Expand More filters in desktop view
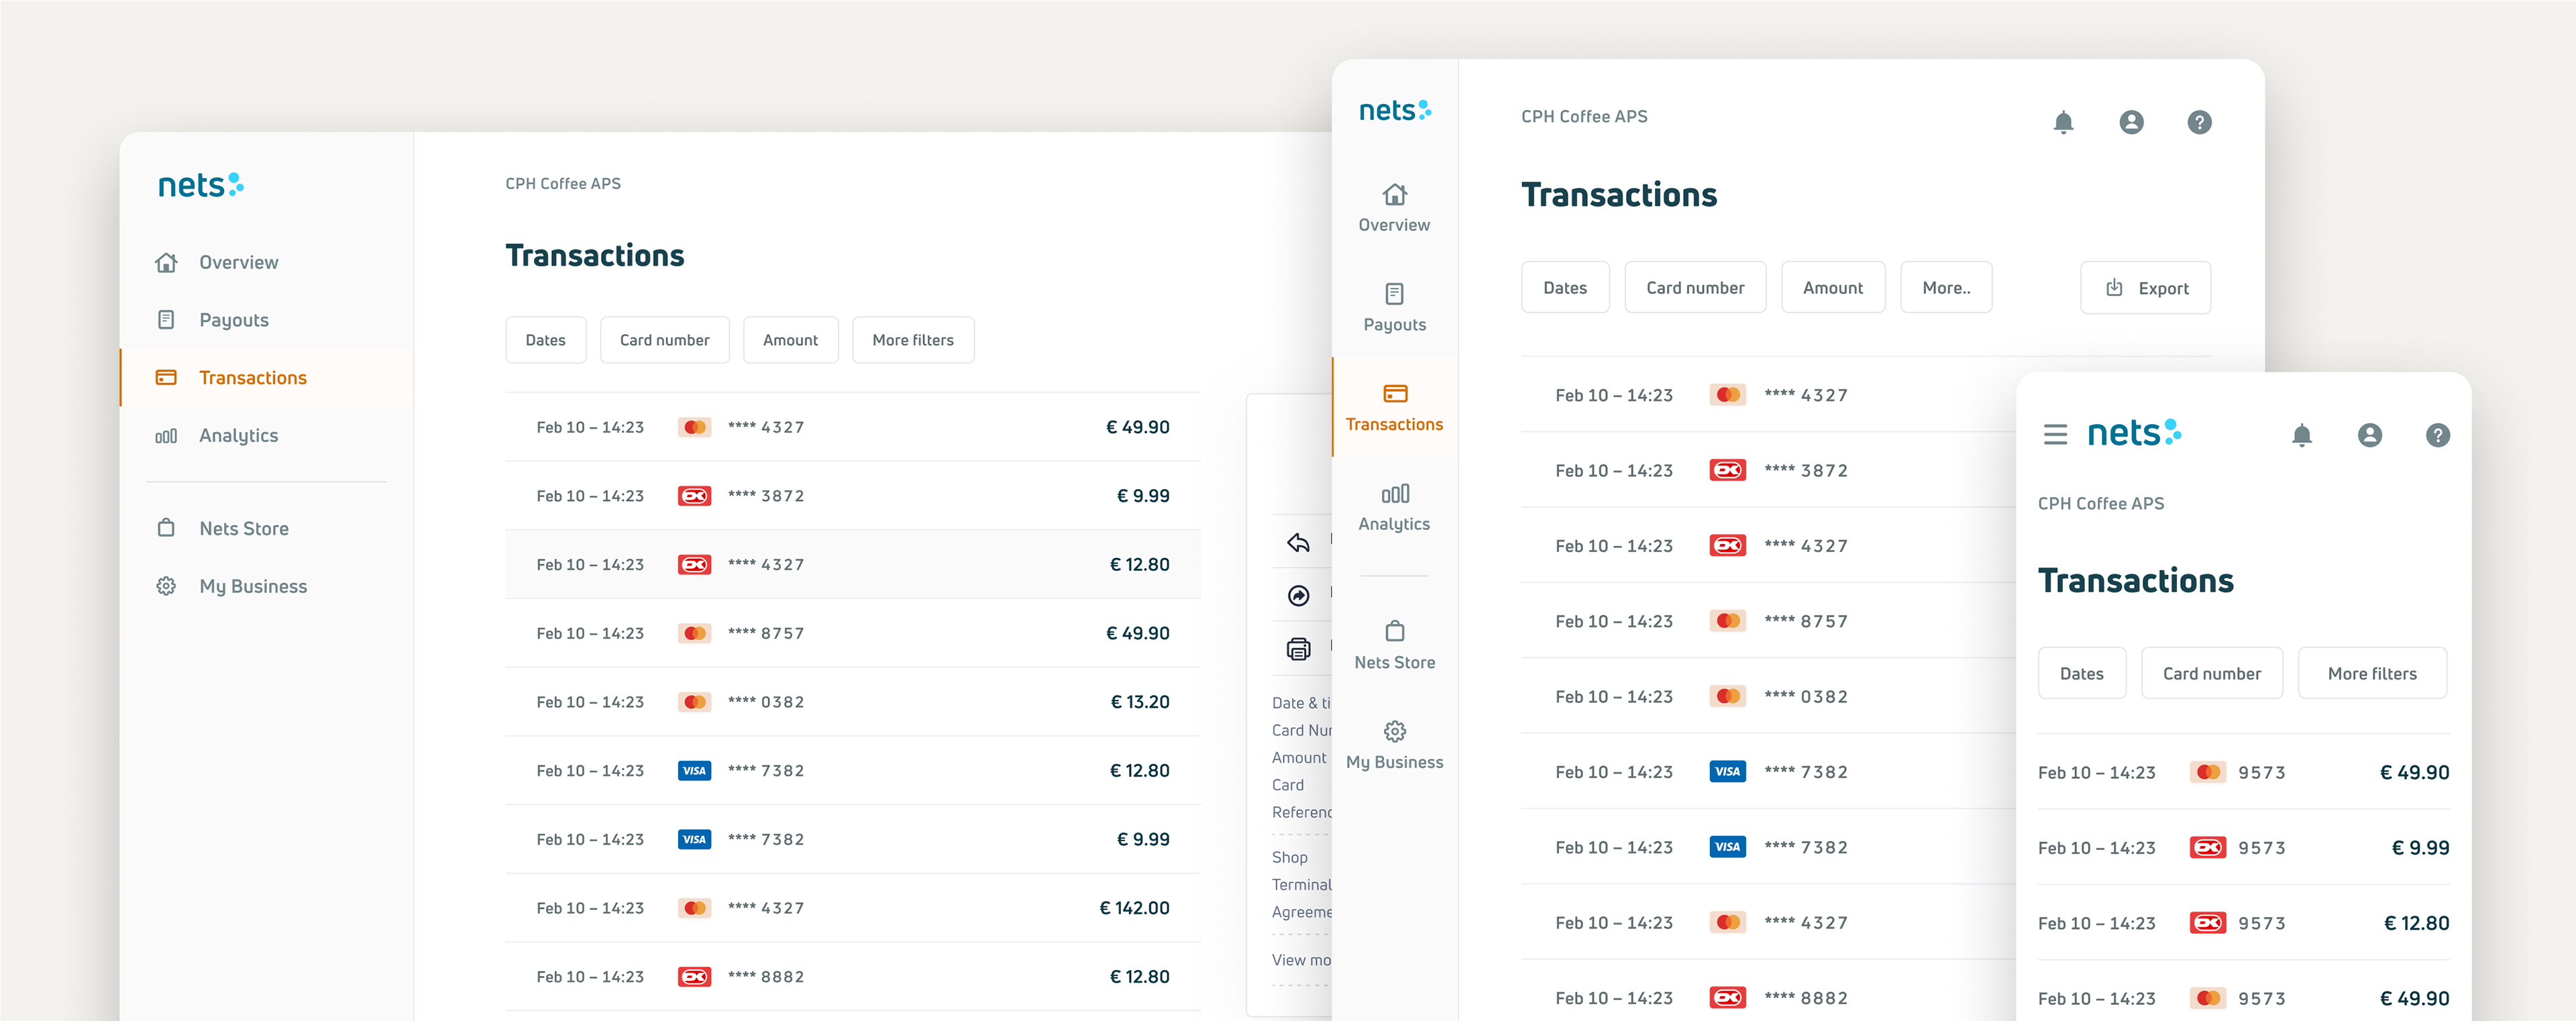Screen dimensions: 2576x1021 [x=912, y=340]
